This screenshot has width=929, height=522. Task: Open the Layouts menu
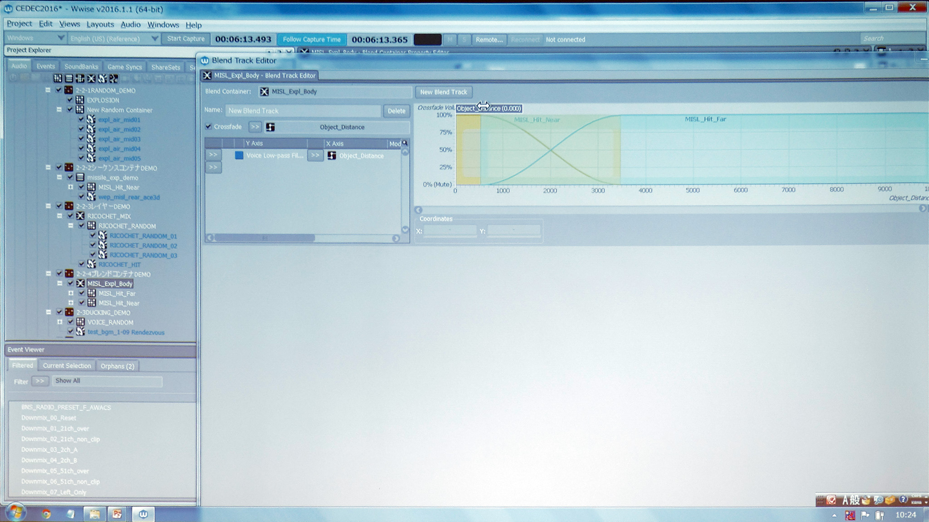pos(100,24)
